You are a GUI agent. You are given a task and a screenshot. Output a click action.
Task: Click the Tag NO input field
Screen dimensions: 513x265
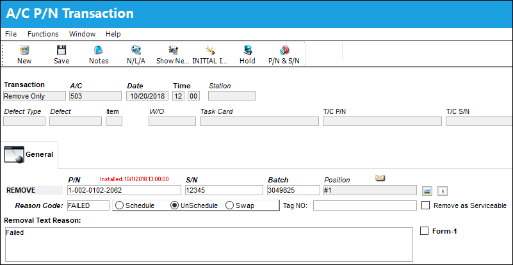coord(365,205)
